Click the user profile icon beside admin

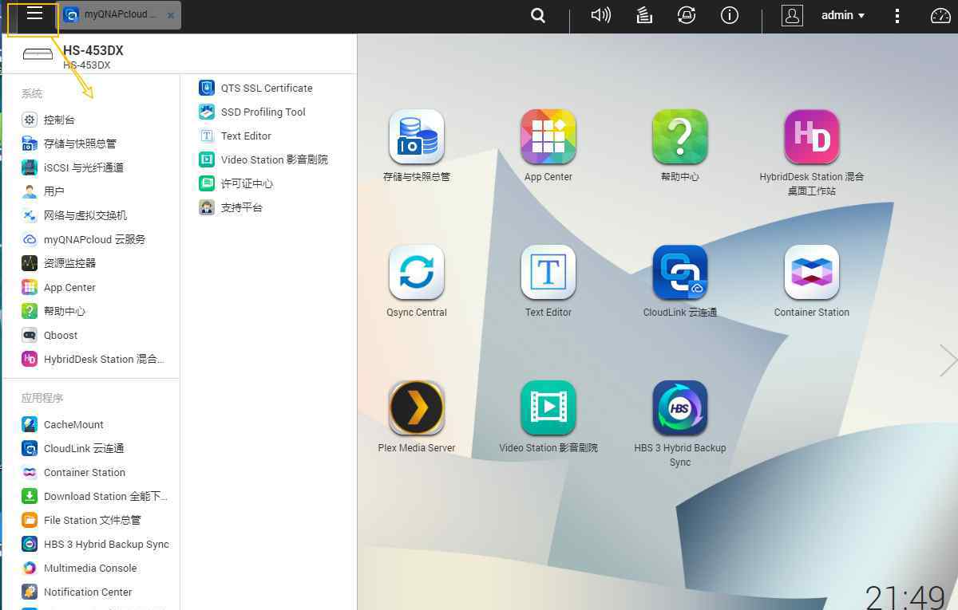click(x=792, y=15)
